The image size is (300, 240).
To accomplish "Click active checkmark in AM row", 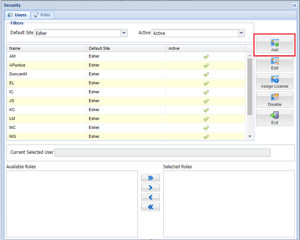I will click(206, 57).
